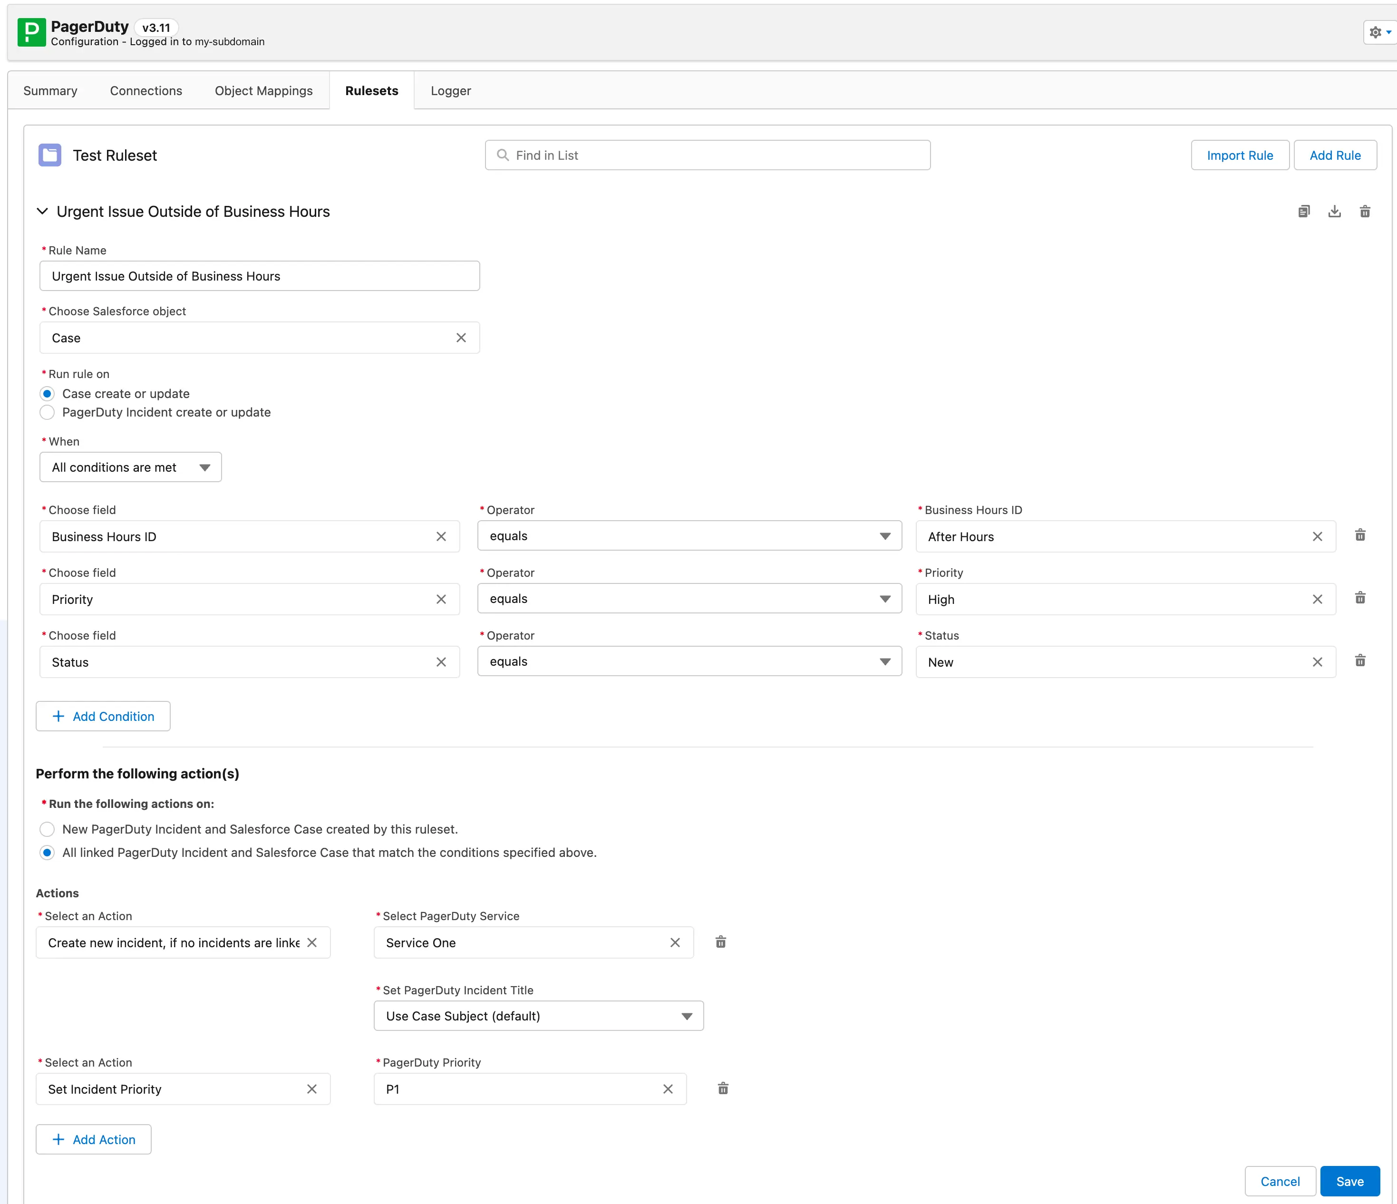The width and height of the screenshot is (1397, 1204).
Task: Remove the Status condition with trash icon
Action: coord(1360,660)
